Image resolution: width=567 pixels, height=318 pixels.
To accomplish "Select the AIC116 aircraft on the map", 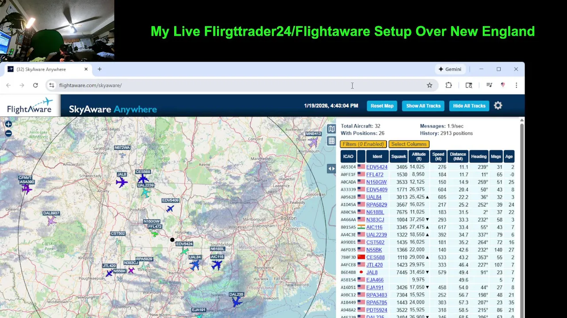I will [x=217, y=265].
